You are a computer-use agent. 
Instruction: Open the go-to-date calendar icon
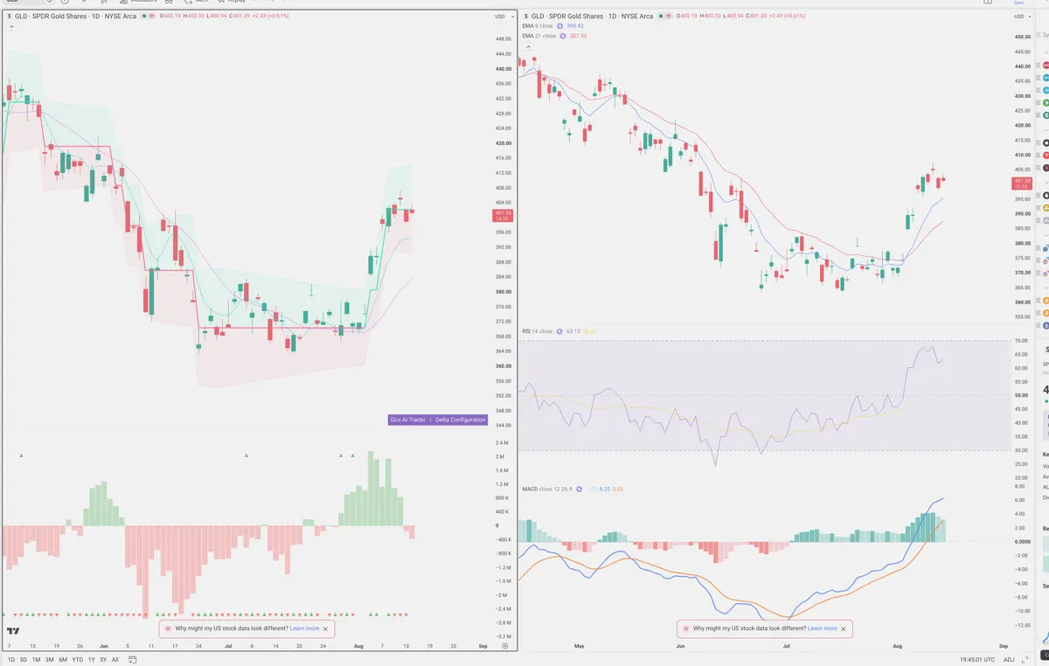[x=133, y=659]
